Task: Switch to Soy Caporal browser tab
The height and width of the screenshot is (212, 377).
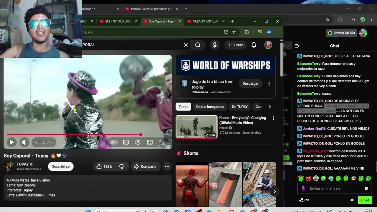Action: pos(161,21)
